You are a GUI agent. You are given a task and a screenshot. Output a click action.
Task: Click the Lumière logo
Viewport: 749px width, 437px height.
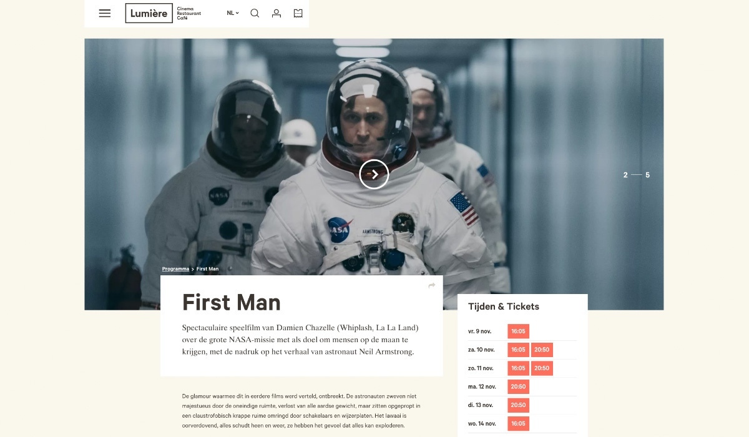tap(149, 13)
